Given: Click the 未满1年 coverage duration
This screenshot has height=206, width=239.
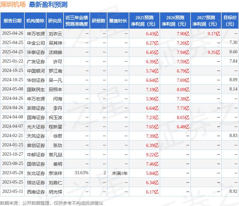Looking at the screenshot, I should tap(120, 173).
